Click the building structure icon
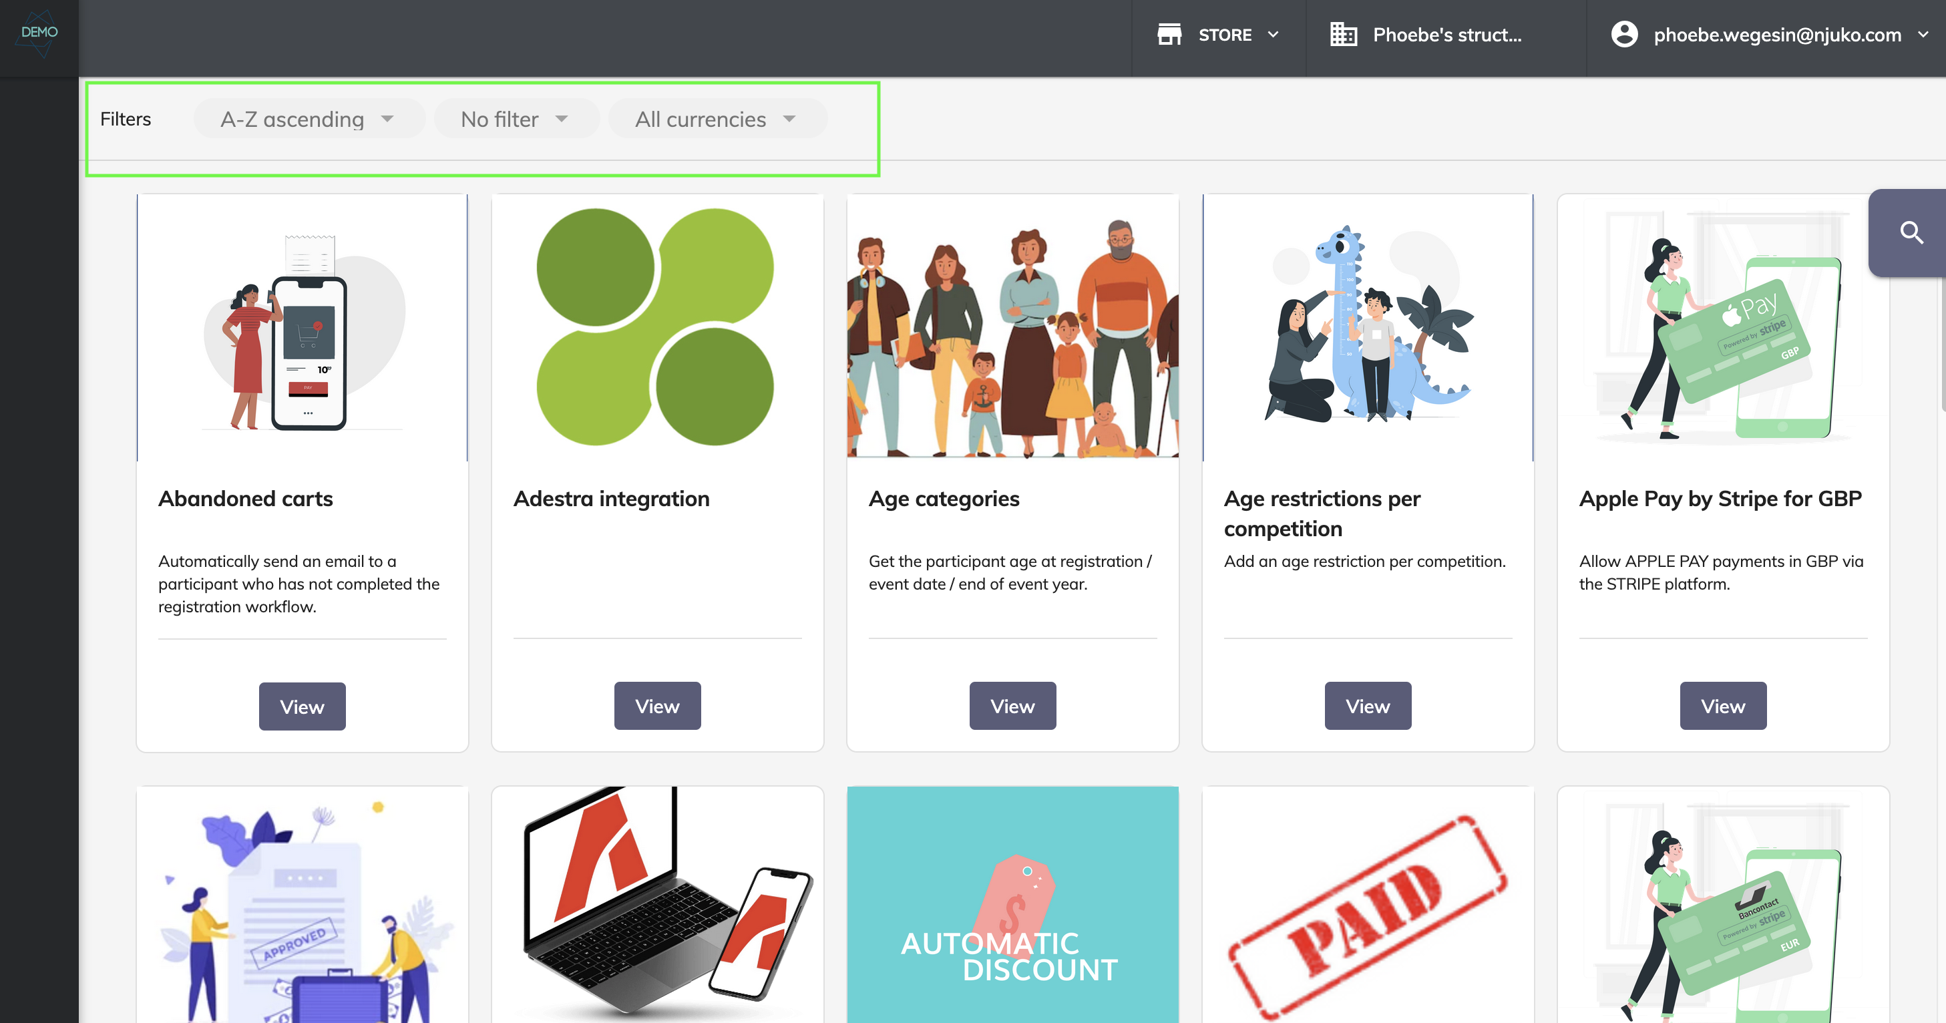 pyautogui.click(x=1343, y=35)
